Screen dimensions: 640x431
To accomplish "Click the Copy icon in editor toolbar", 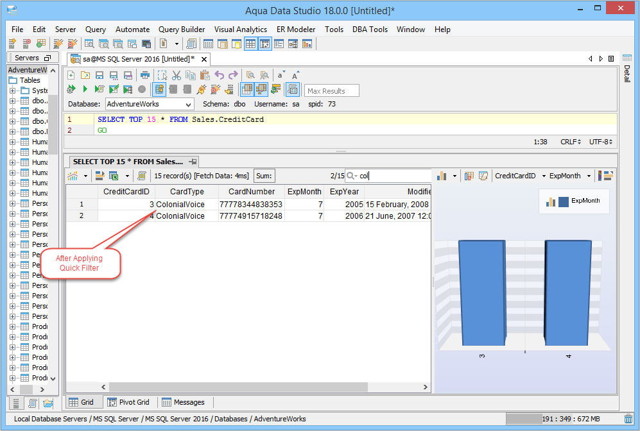I will point(191,75).
